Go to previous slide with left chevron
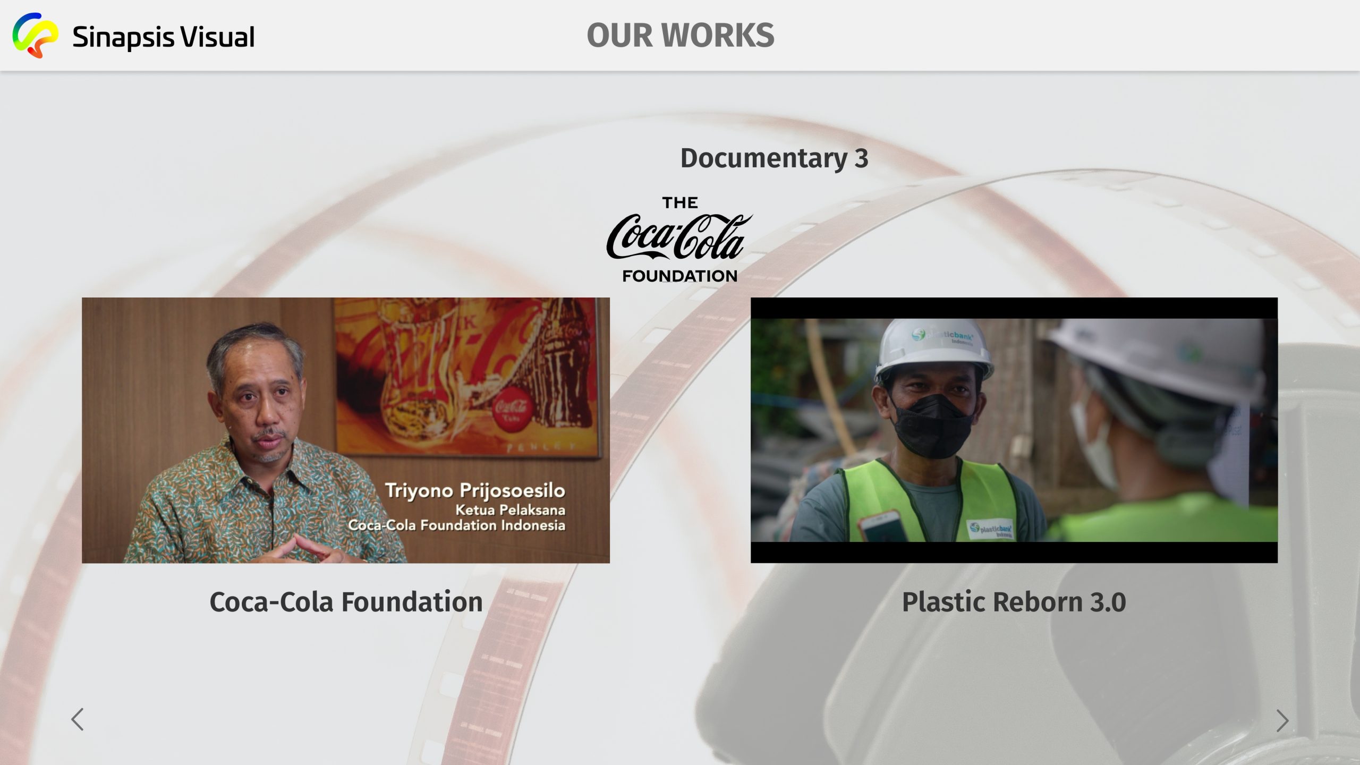This screenshot has width=1360, height=765. tap(78, 719)
